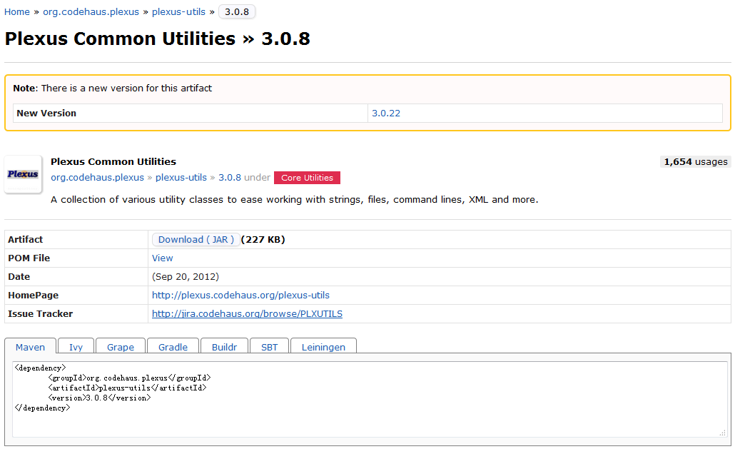View the POM file
The height and width of the screenshot is (449, 735).
(x=162, y=258)
